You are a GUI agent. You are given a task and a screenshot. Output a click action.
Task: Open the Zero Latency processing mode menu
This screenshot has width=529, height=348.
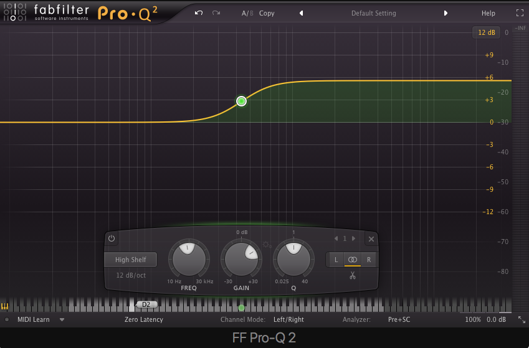point(144,319)
